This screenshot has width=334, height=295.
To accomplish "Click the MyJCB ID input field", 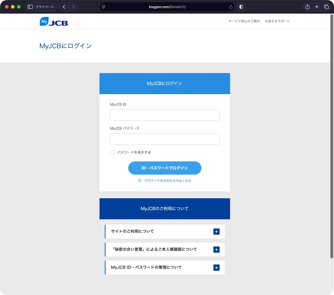I will click(x=165, y=115).
